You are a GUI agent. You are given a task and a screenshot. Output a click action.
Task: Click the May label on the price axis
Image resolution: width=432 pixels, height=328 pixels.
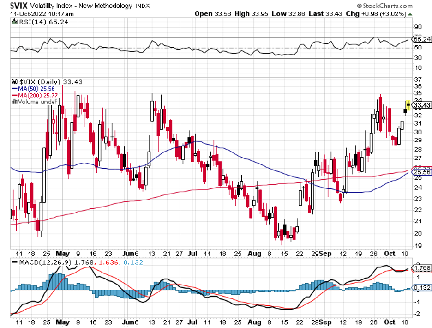(x=62, y=254)
